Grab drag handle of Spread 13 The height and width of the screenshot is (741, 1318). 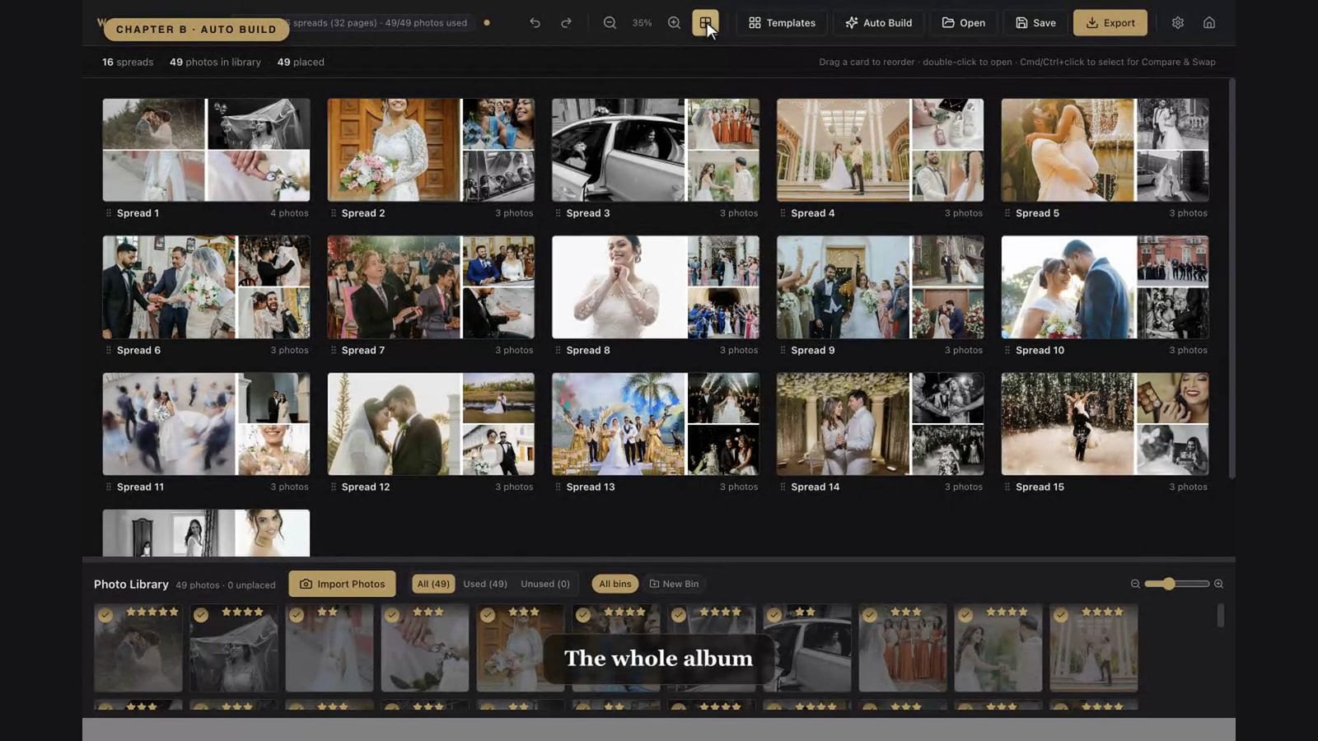[559, 487]
